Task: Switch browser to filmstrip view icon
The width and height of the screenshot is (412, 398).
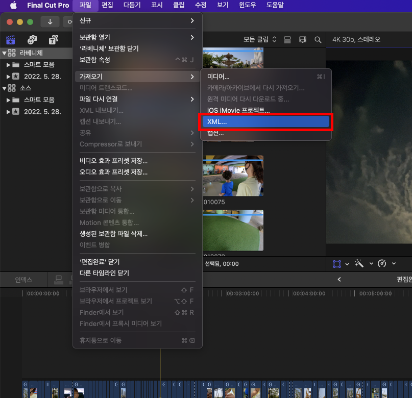Action: point(302,40)
